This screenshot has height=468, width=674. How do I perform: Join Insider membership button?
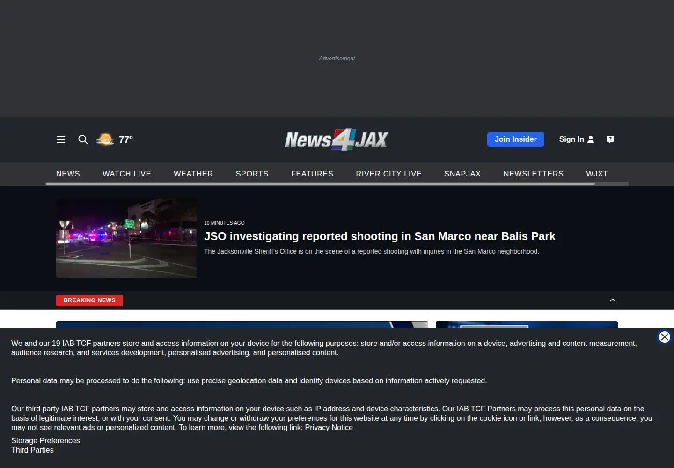(516, 139)
